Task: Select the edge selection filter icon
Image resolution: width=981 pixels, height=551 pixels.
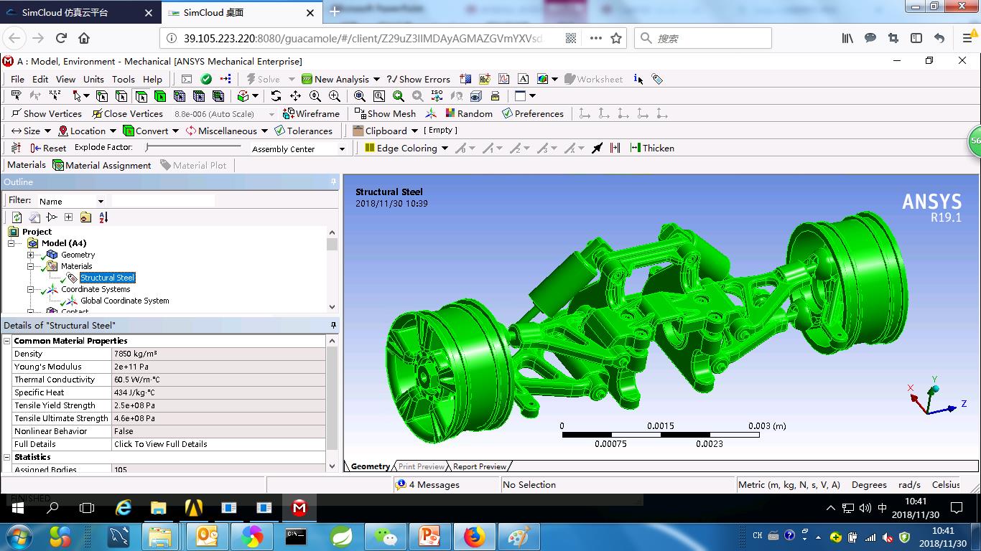Action: pos(121,96)
